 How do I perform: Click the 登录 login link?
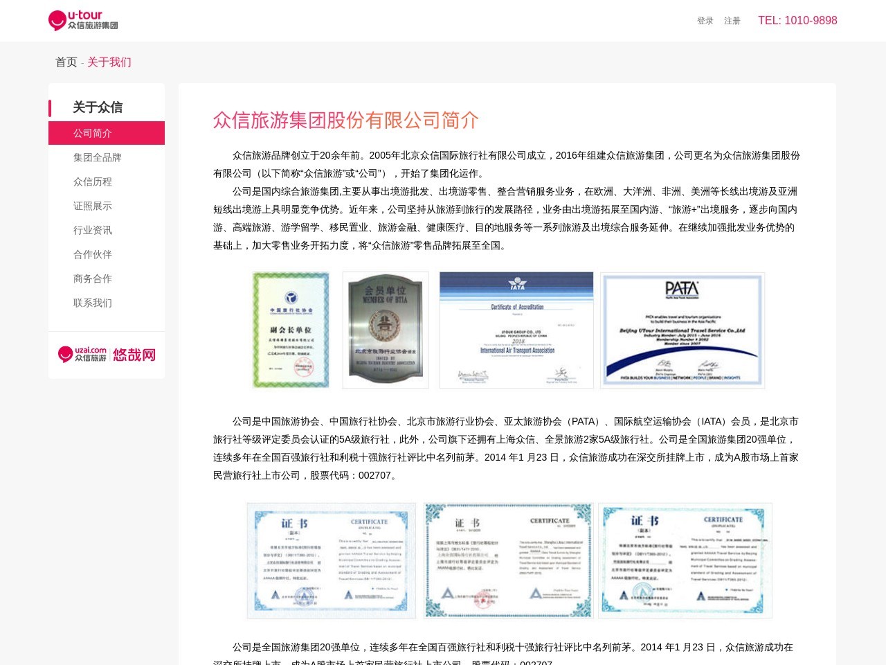705,21
